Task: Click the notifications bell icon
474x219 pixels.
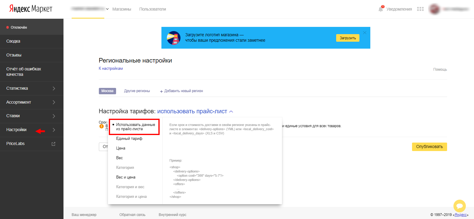Action: [x=381, y=9]
